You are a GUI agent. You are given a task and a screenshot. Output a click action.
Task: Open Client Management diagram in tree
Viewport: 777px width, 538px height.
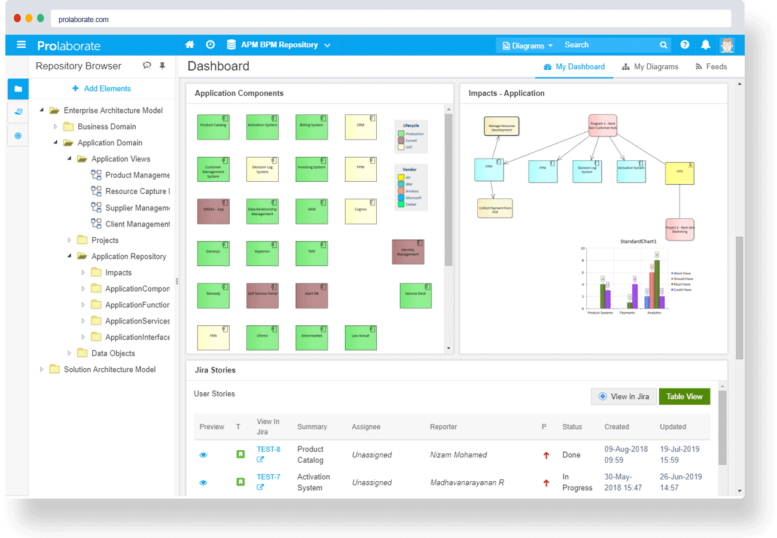(131, 224)
